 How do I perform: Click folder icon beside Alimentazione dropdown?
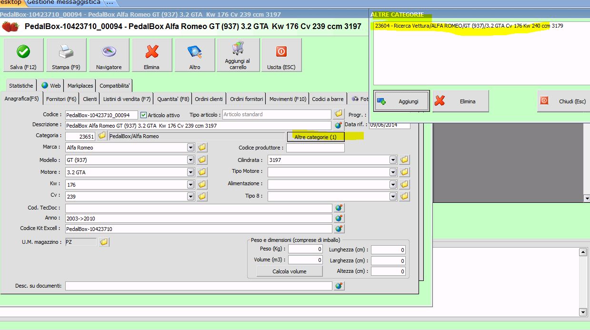pyautogui.click(x=404, y=184)
